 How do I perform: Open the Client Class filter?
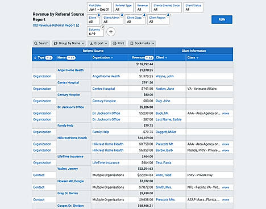coord(135,20)
